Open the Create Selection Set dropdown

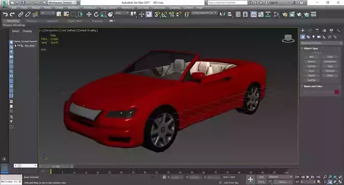[x=204, y=13]
